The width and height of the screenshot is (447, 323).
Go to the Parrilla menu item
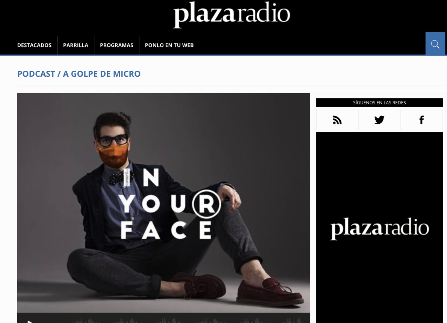[x=76, y=45]
